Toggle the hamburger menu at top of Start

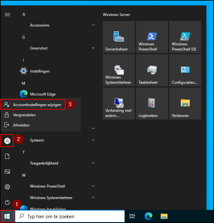(x=7, y=15)
